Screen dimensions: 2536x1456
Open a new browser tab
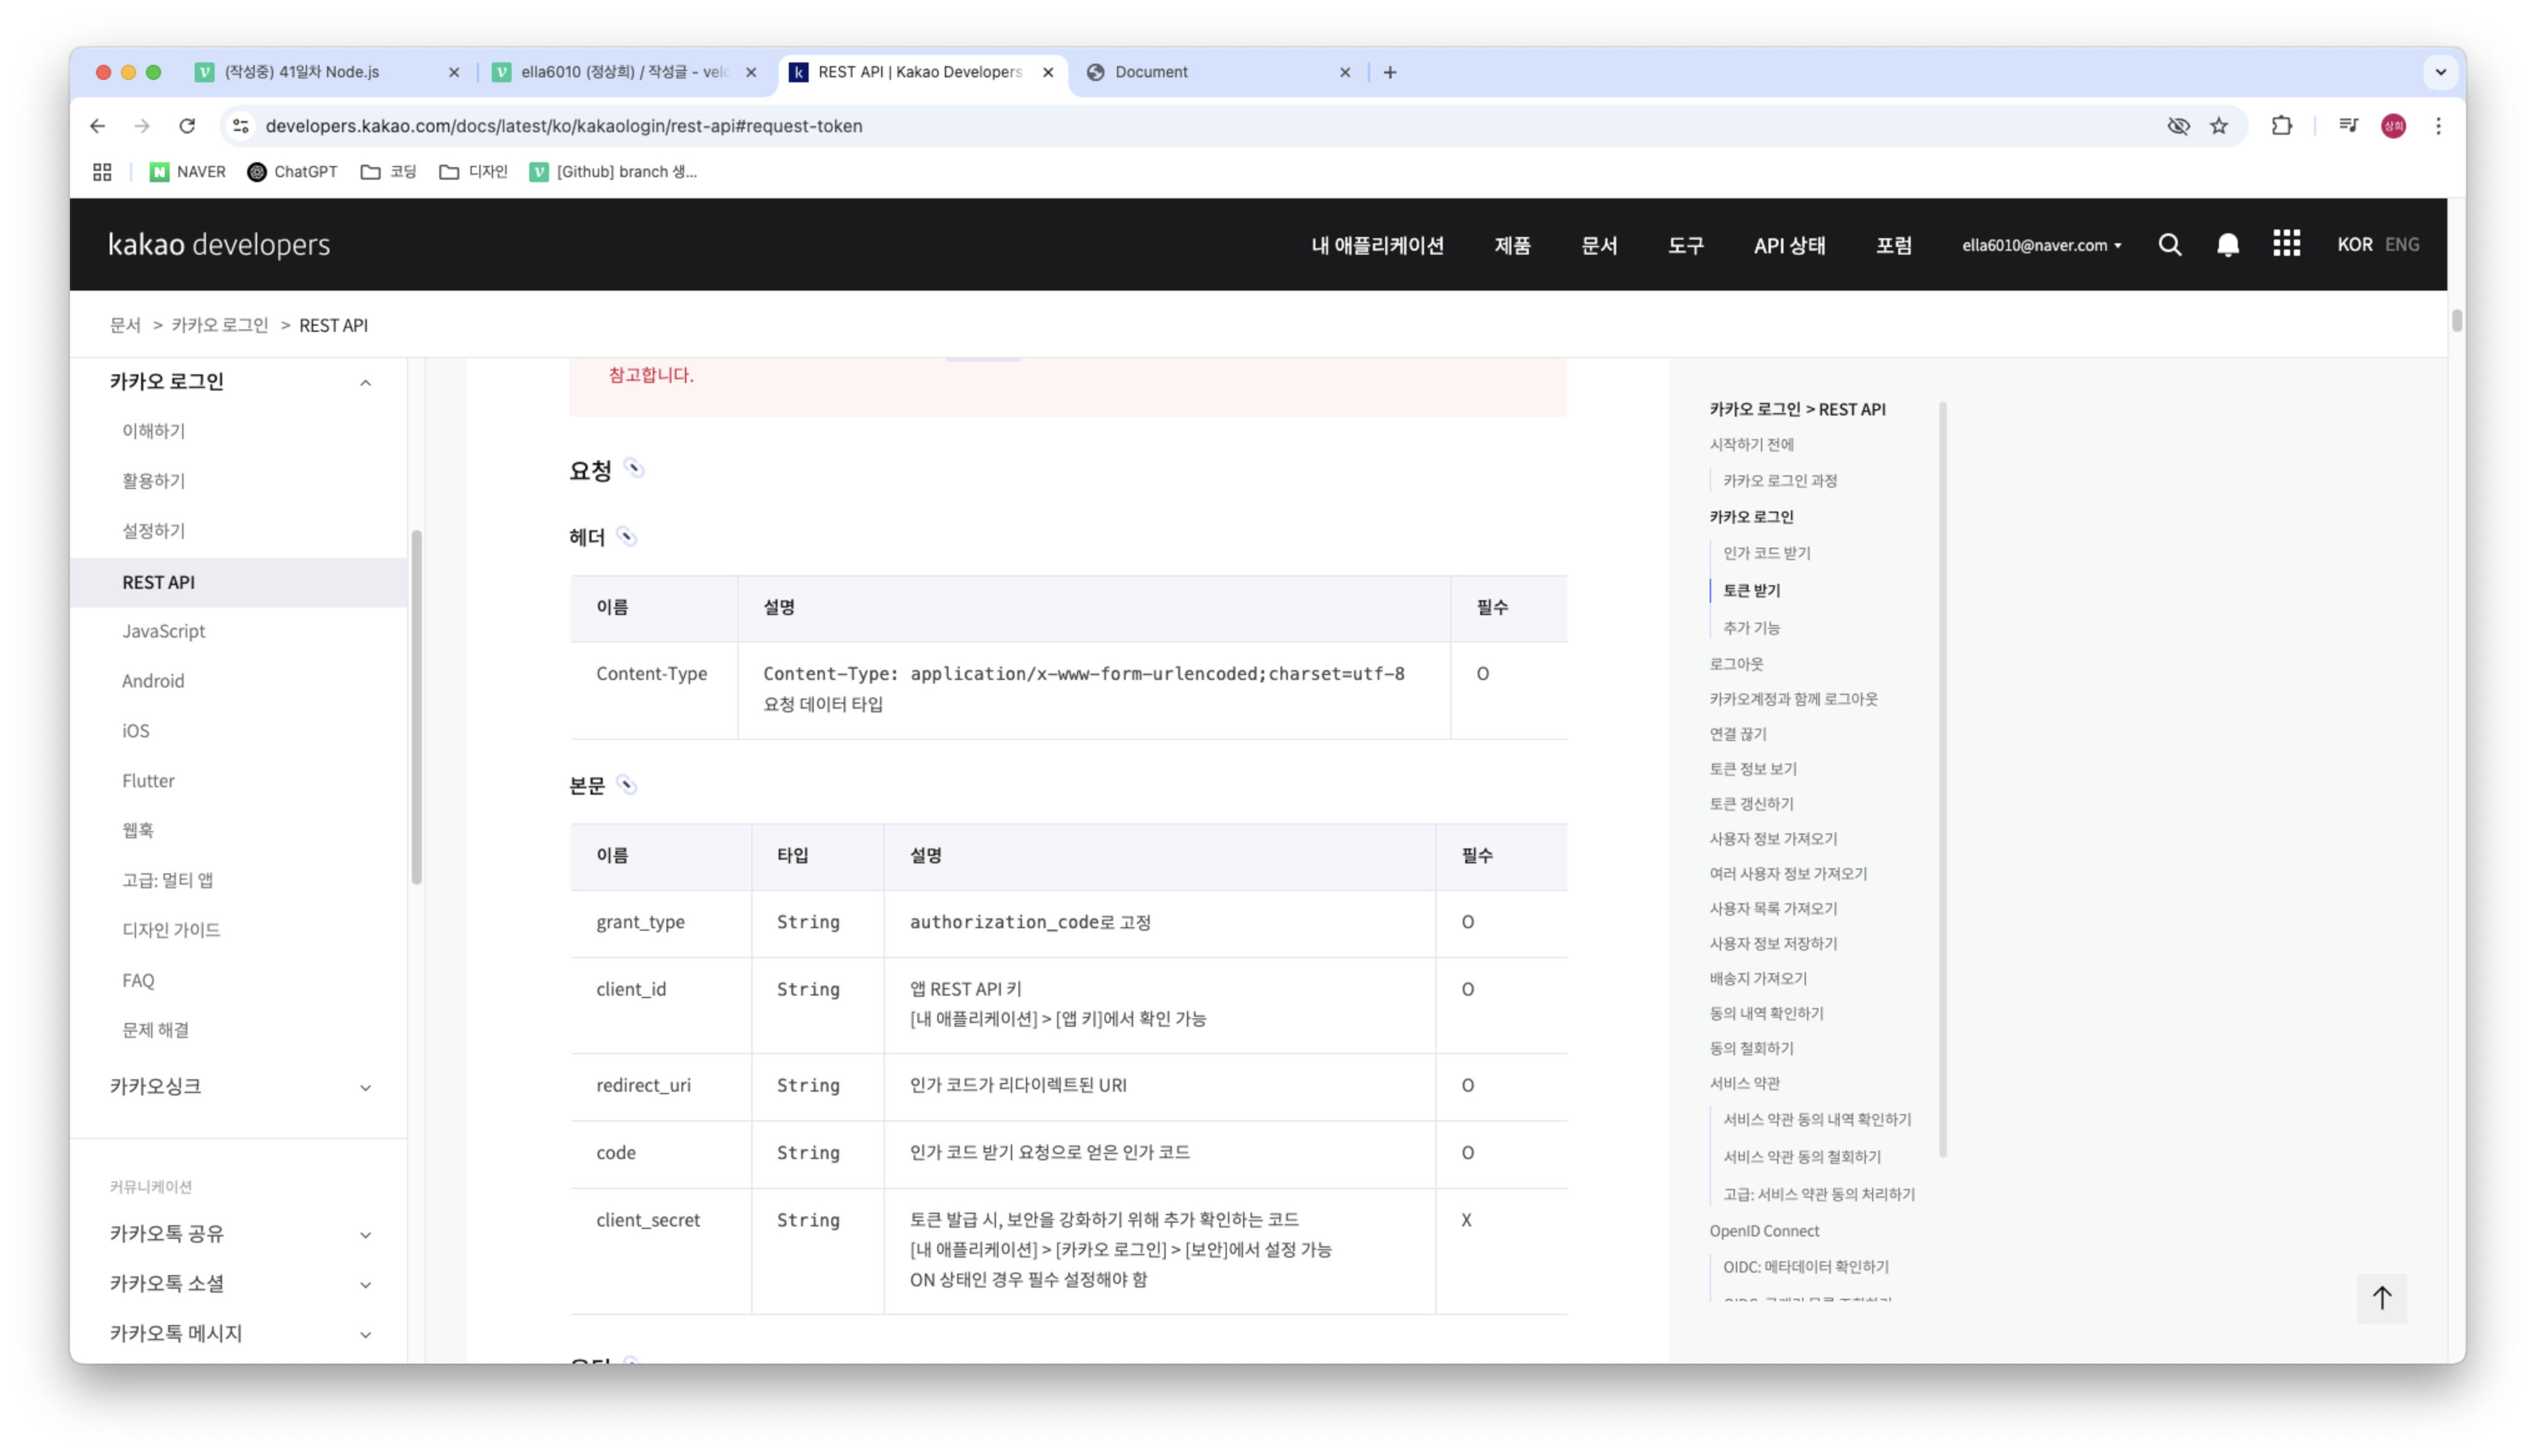pyautogui.click(x=1390, y=72)
